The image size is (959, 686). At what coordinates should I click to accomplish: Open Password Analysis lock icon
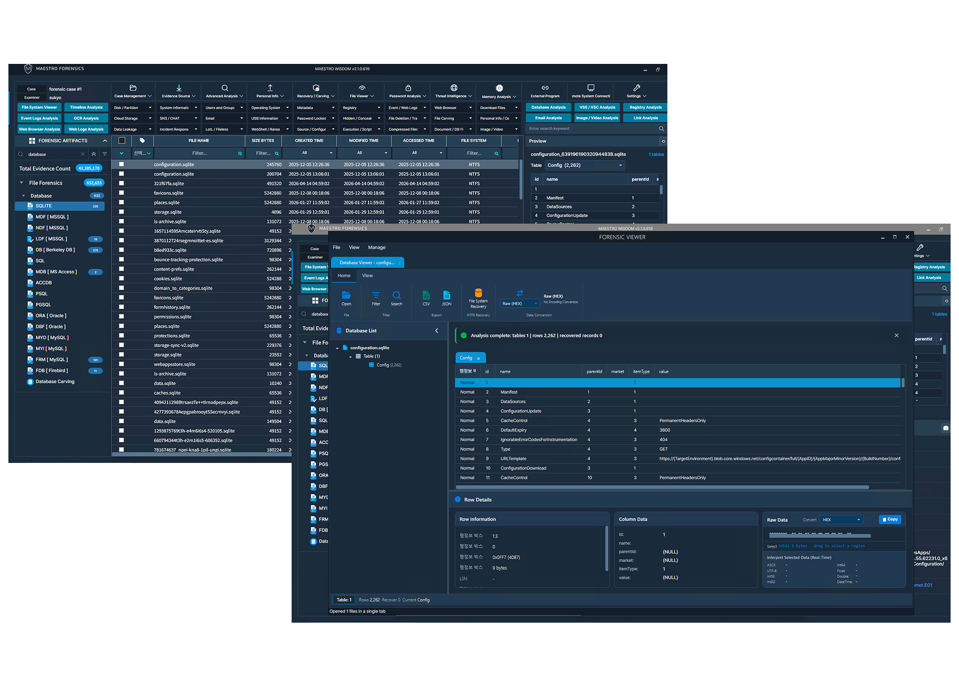click(x=408, y=88)
